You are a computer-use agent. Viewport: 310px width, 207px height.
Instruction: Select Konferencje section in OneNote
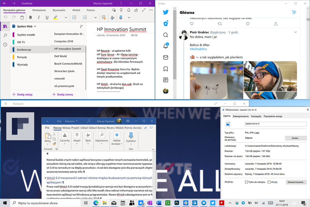[30, 49]
